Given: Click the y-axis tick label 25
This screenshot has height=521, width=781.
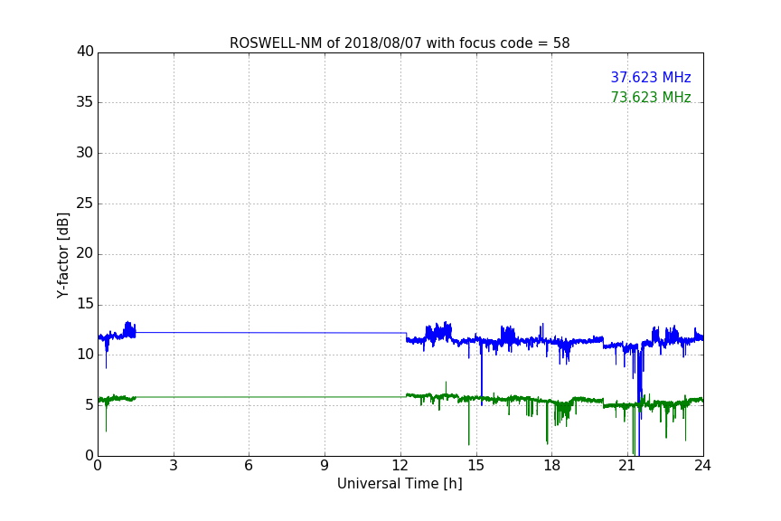Looking at the screenshot, I should (x=85, y=204).
